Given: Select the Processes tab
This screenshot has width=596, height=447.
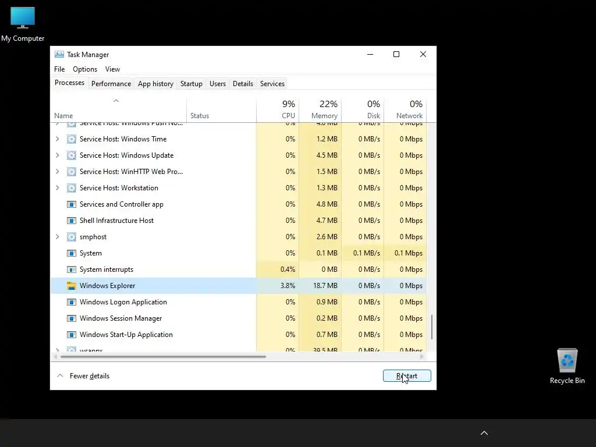Looking at the screenshot, I should [70, 83].
